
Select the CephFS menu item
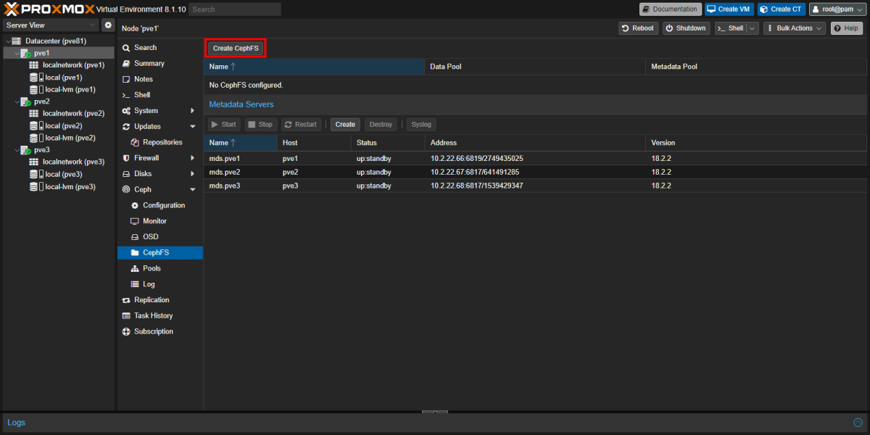160,253
